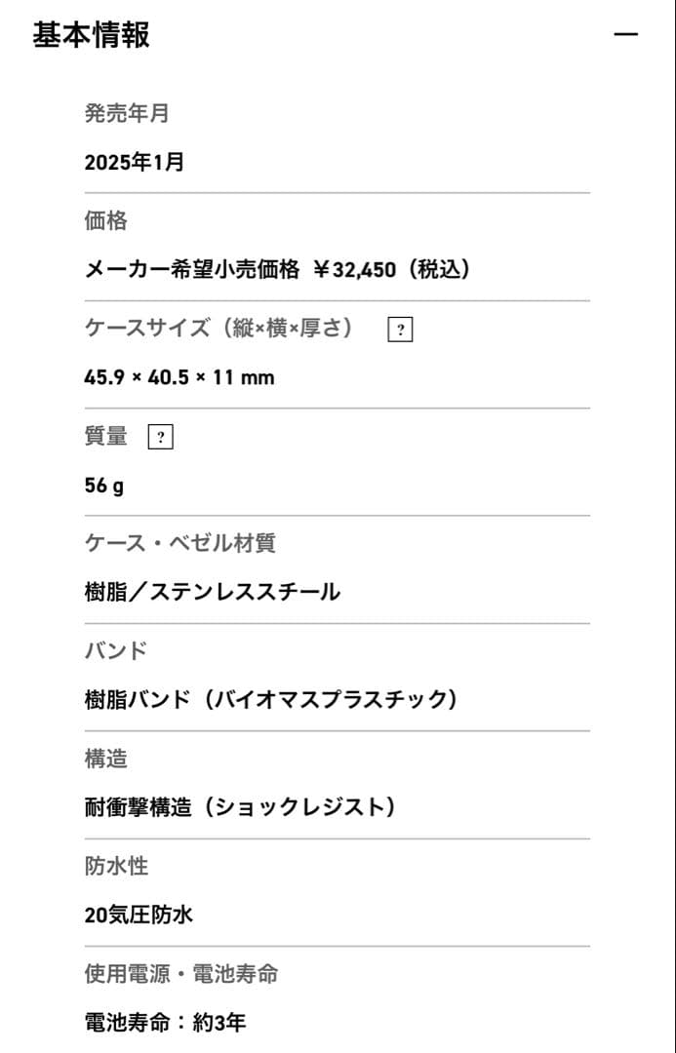Click the 基本情報 section heading
This screenshot has height=1053, width=676.
click(x=92, y=35)
